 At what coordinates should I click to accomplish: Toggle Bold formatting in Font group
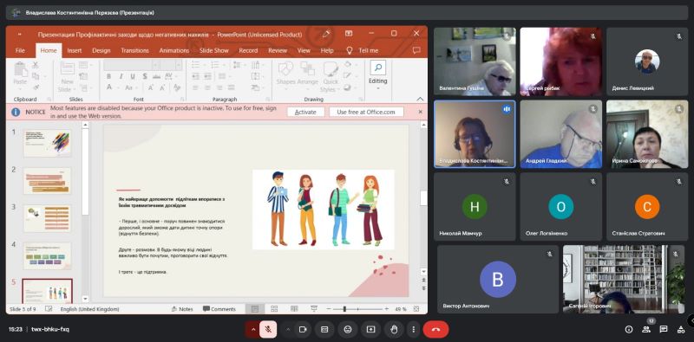click(x=109, y=76)
